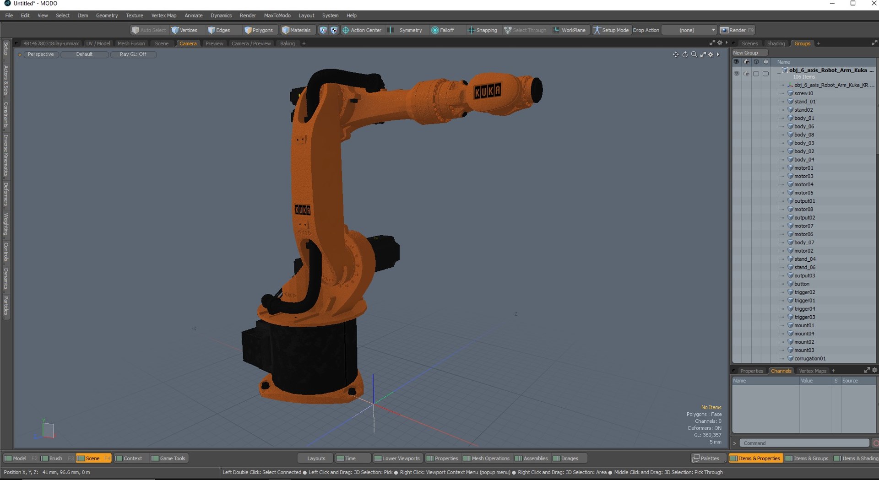Select Items & Groups layout
879x480 pixels.
pos(807,458)
